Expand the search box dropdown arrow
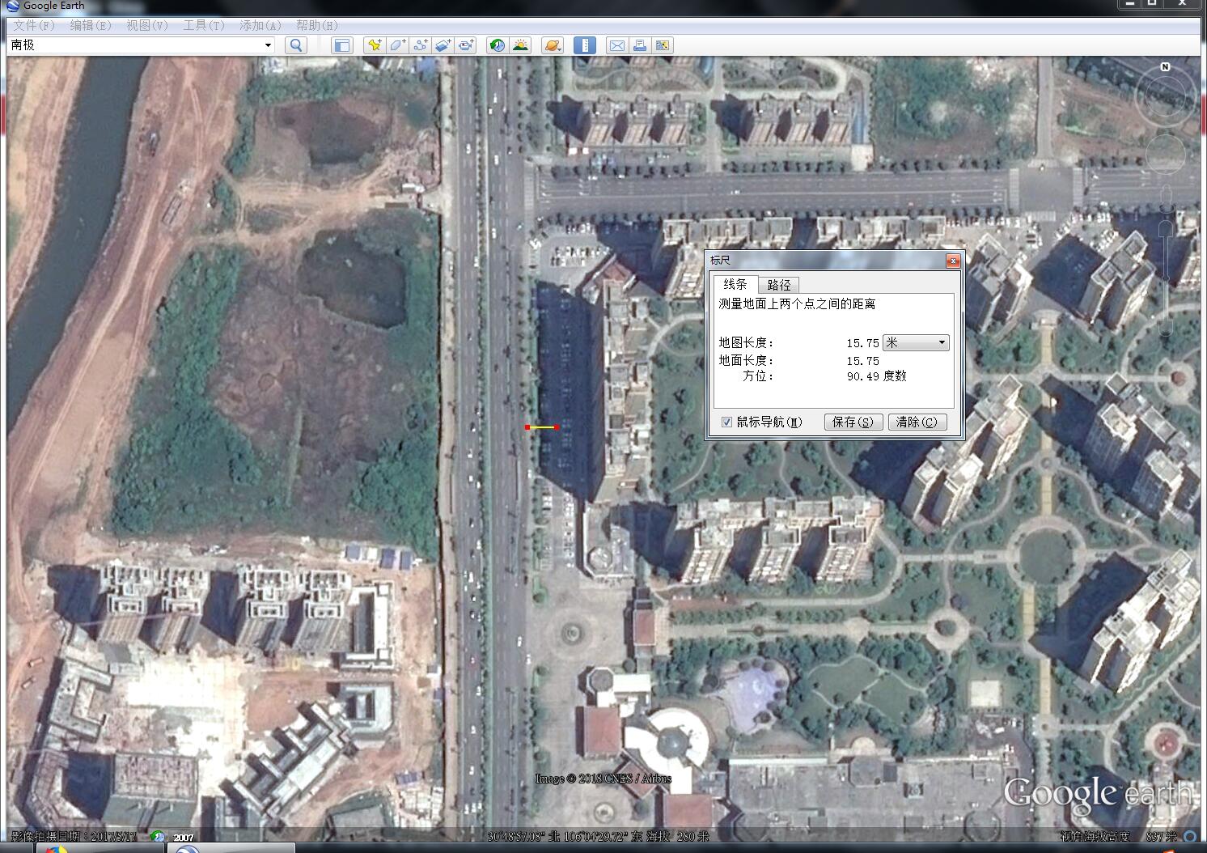Viewport: 1207px width, 853px height. click(268, 45)
